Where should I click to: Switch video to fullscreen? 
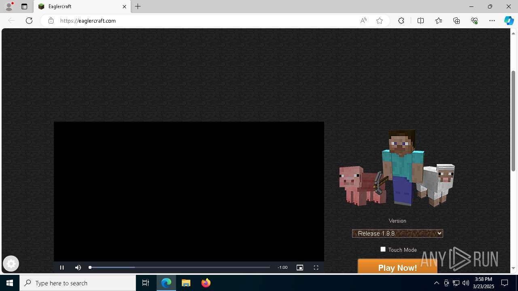coord(316,268)
